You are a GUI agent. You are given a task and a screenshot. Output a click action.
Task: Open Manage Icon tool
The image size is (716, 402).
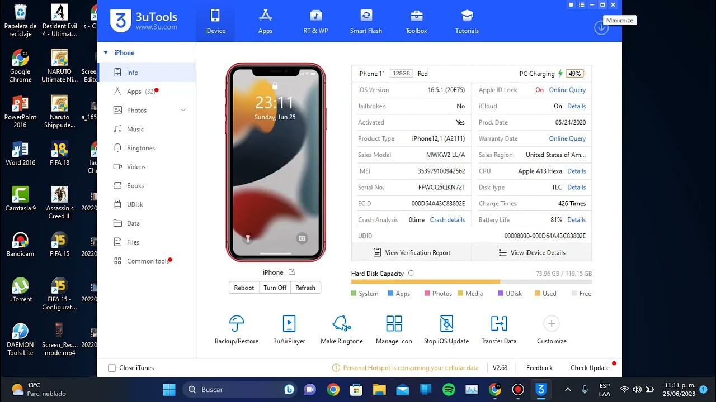[394, 329]
